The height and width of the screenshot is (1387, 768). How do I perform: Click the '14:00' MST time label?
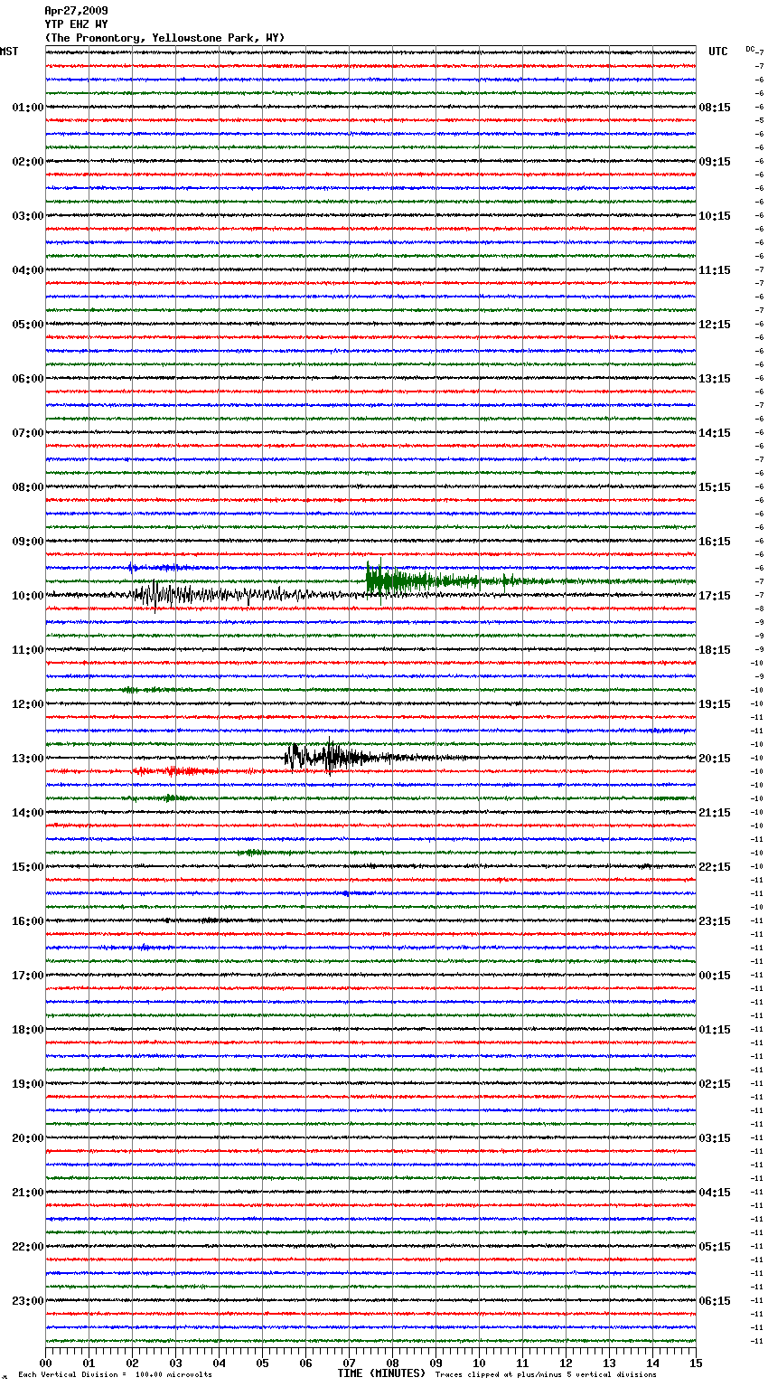(x=28, y=813)
